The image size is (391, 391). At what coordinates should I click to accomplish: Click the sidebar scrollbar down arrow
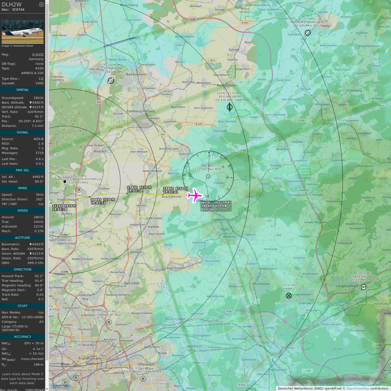click(x=47, y=389)
